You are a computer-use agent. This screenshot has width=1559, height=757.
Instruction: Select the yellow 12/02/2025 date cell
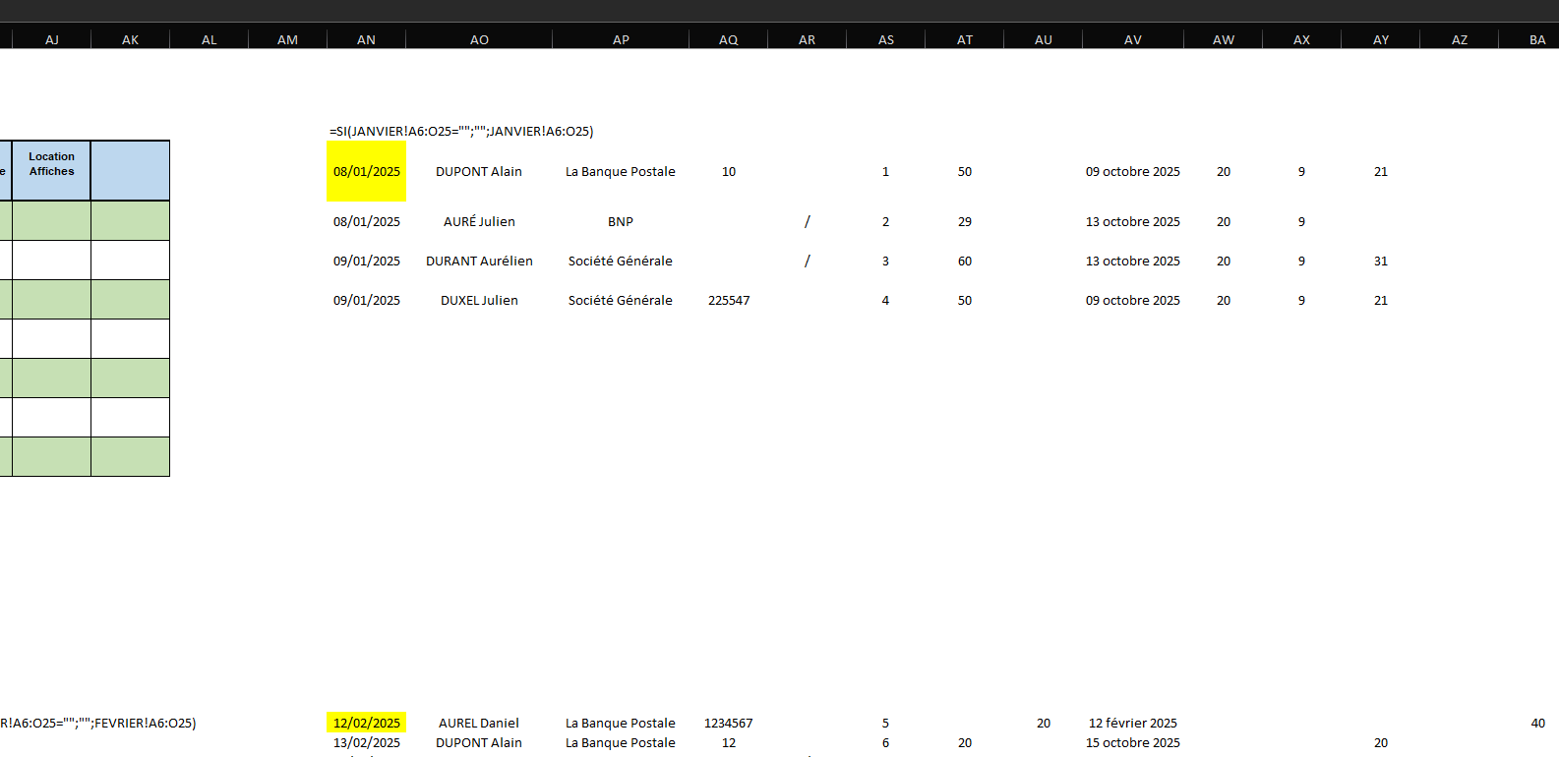coord(367,723)
